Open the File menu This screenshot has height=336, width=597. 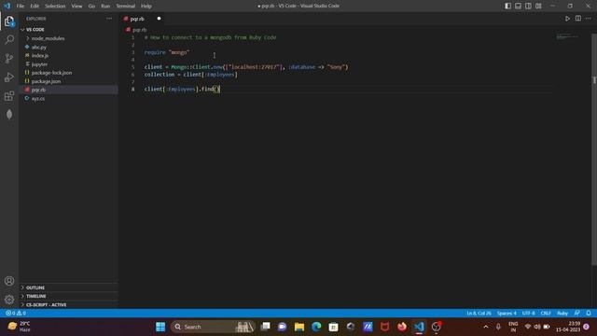pyautogui.click(x=21, y=6)
